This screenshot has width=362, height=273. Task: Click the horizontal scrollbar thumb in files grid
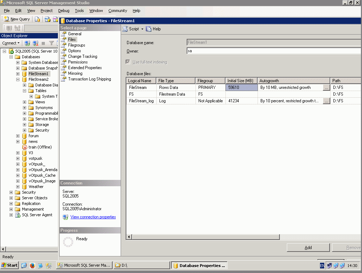206,237
